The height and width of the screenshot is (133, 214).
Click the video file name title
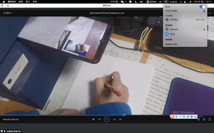(x=107, y=13)
